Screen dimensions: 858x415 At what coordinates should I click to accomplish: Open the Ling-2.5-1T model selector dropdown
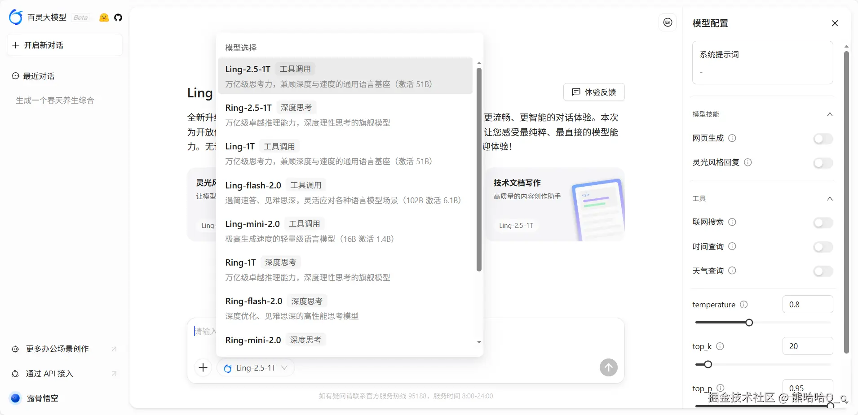point(256,368)
